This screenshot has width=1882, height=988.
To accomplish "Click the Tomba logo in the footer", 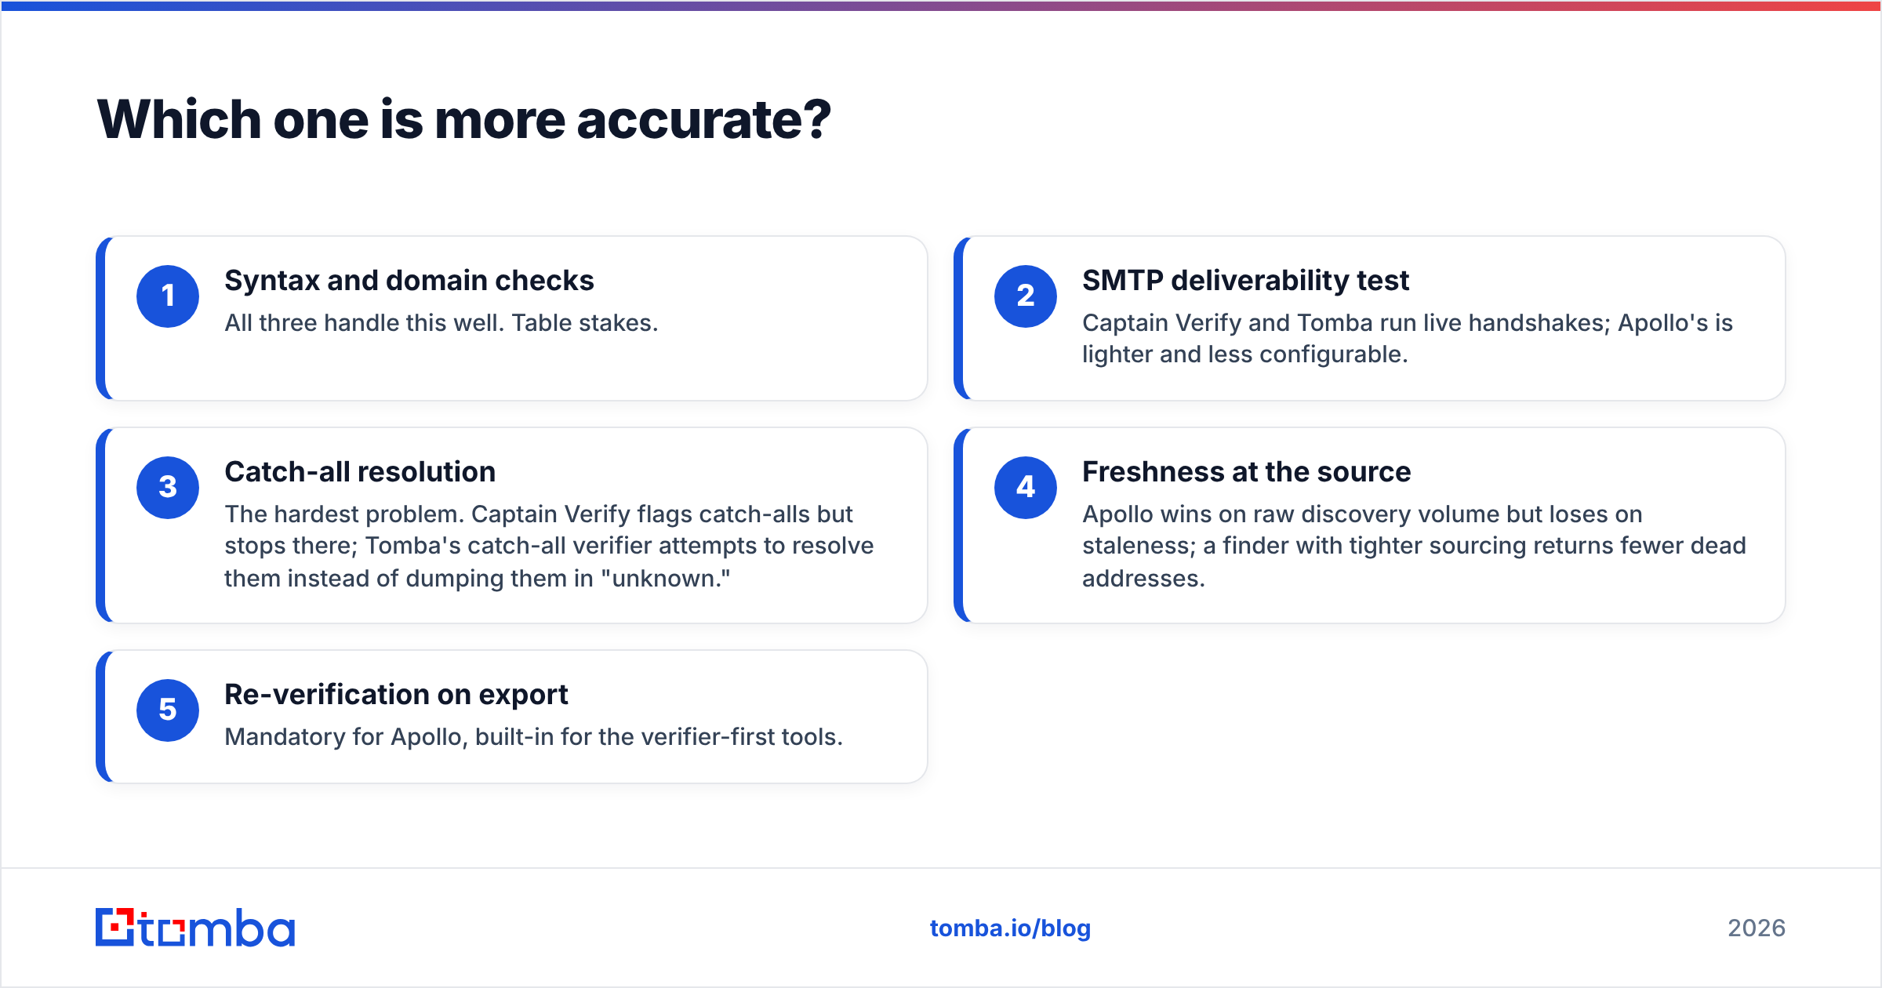I will pyautogui.click(x=195, y=928).
